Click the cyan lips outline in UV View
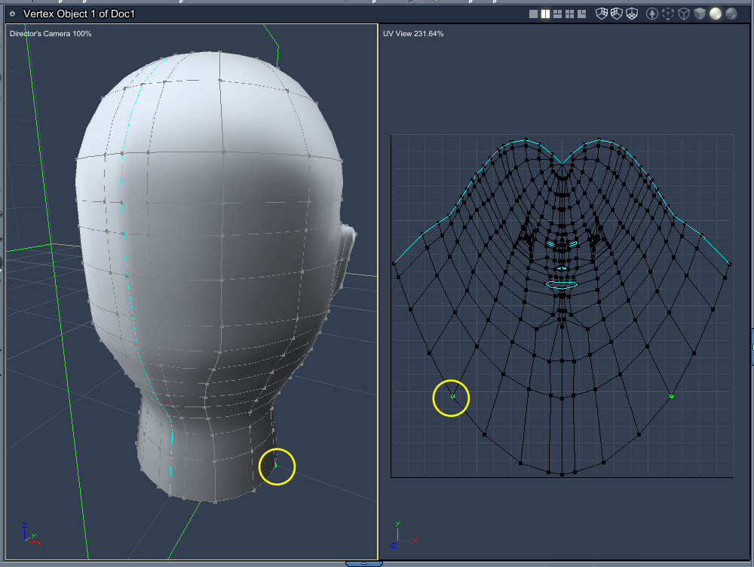This screenshot has width=754, height=567. pos(561,284)
